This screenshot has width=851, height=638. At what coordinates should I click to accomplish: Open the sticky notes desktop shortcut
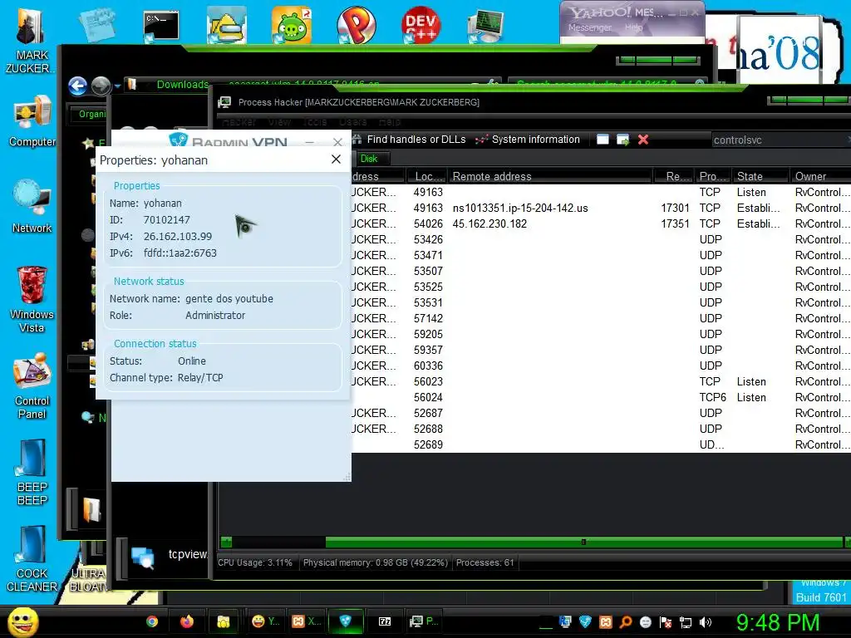(x=96, y=25)
